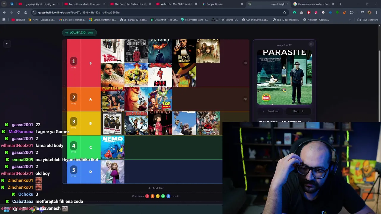
Task: Open YouTube bookmark
Action: pos(18,20)
